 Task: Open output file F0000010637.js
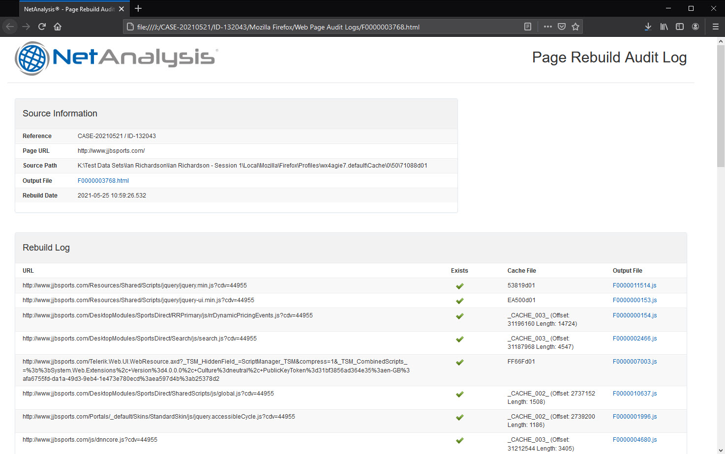coord(634,394)
